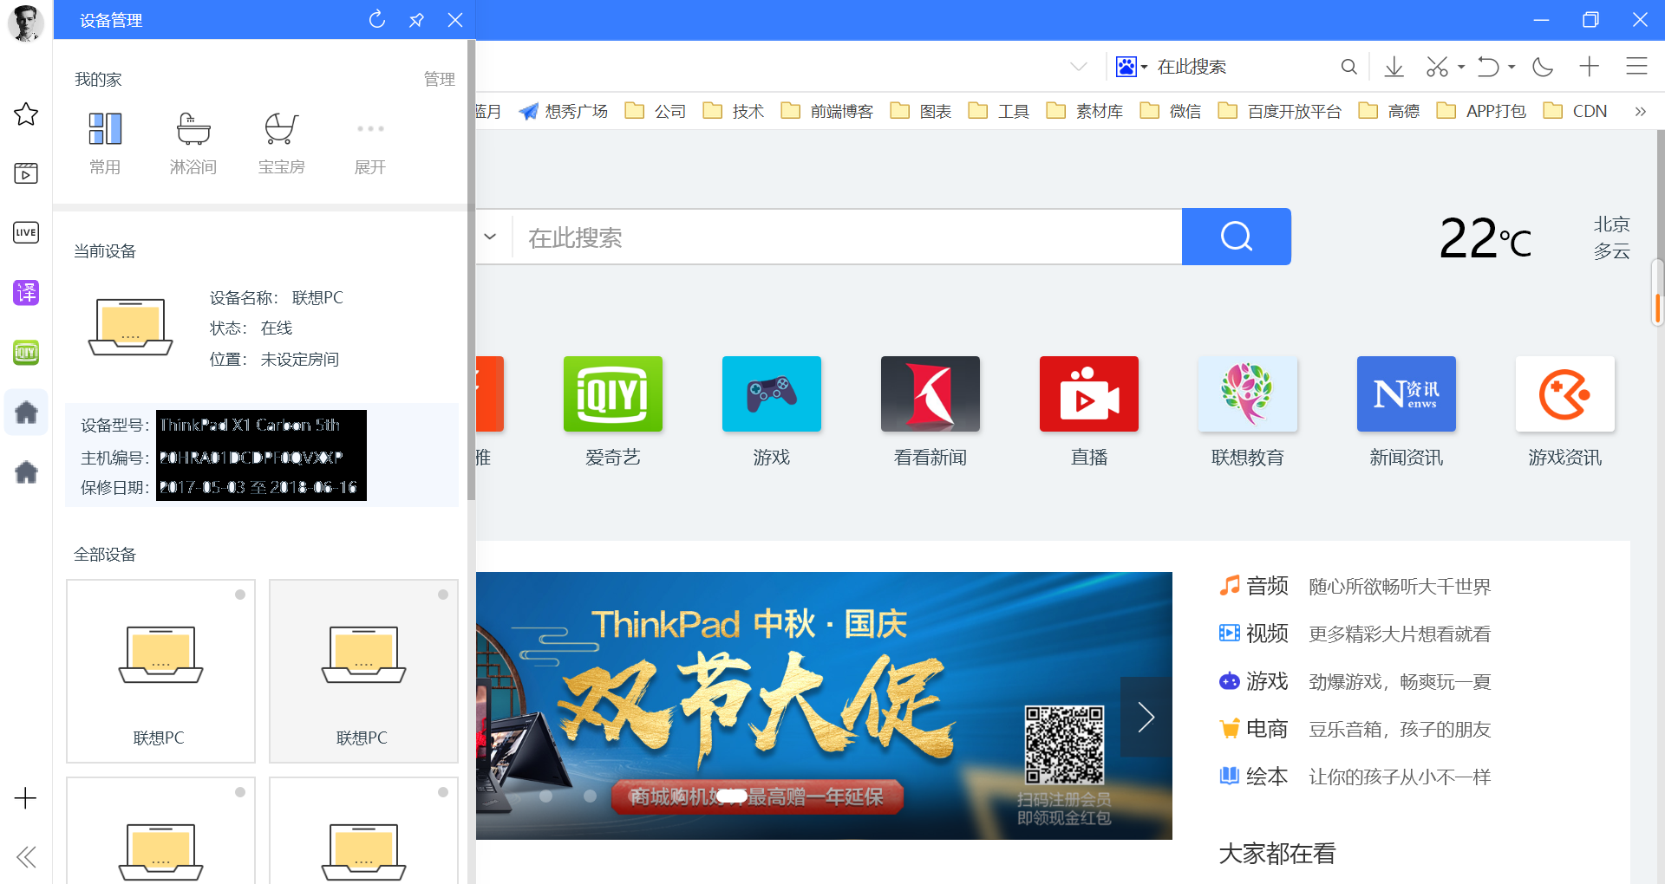Click the current device laptop icon

(x=131, y=327)
